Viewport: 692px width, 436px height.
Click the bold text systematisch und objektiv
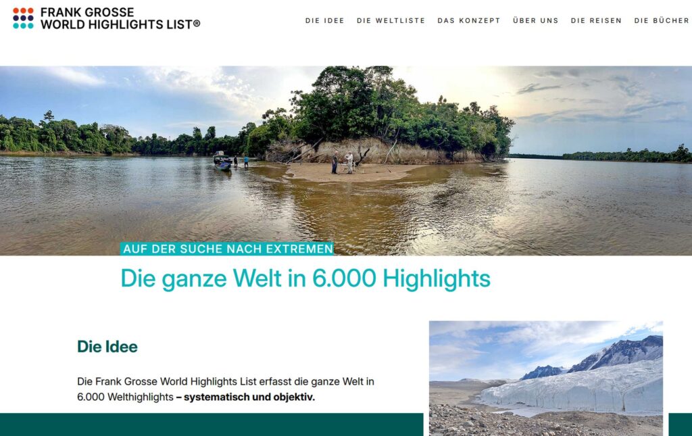(249, 397)
